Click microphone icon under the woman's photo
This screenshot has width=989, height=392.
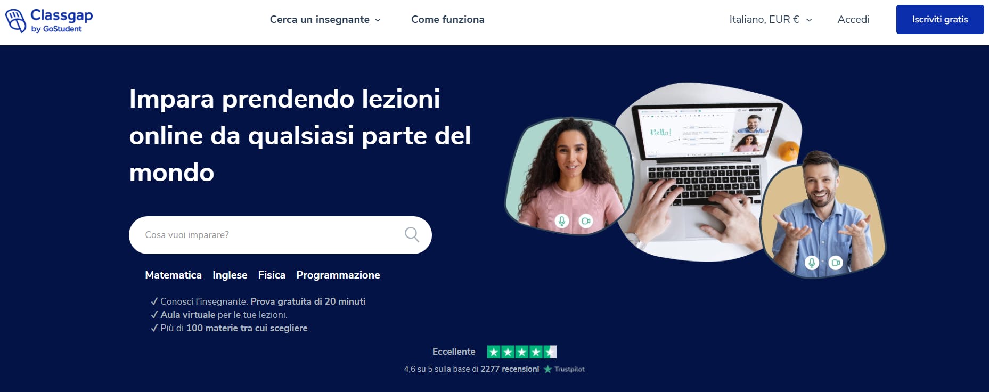point(561,220)
